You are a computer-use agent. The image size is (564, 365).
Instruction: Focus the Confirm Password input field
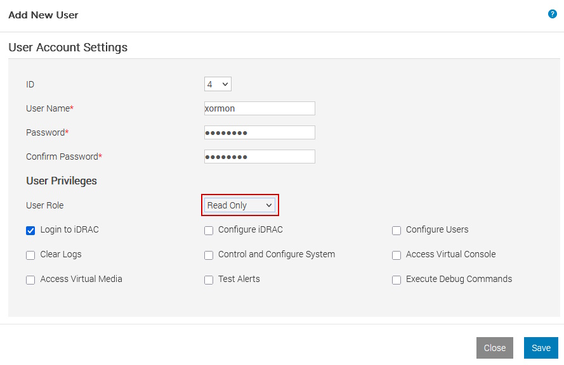tap(259, 157)
